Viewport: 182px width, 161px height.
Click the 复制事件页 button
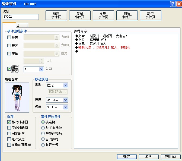point(80,15)
